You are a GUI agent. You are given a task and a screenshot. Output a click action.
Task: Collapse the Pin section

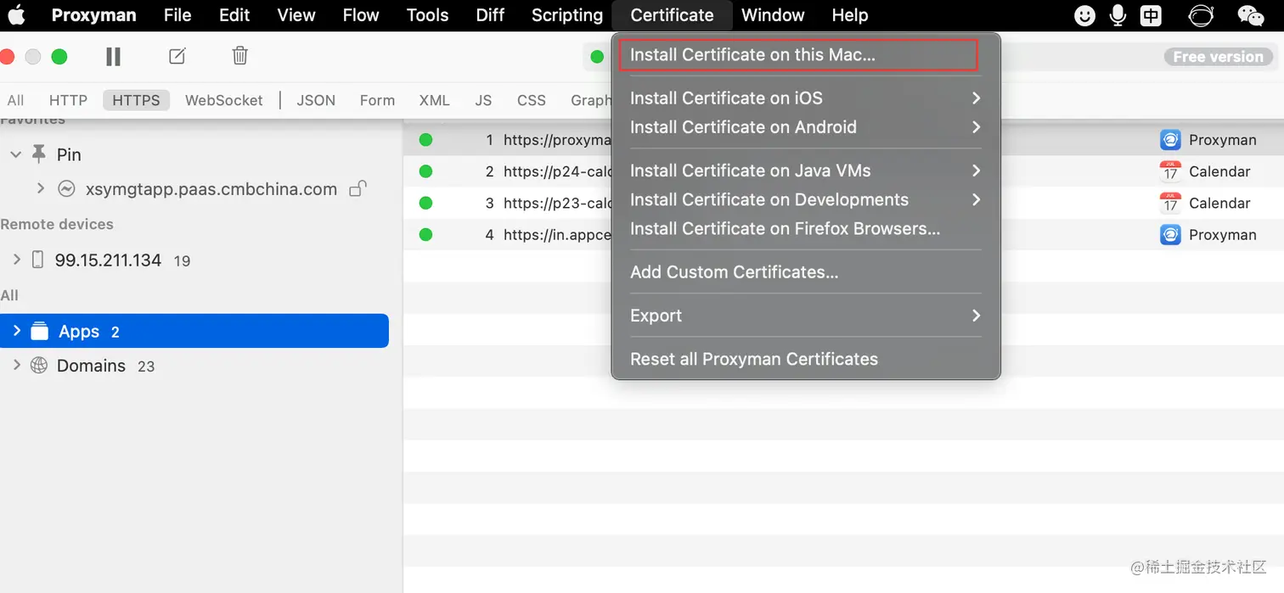coord(16,154)
